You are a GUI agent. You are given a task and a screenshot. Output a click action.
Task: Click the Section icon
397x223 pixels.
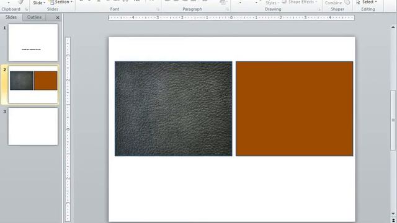[52, 2]
